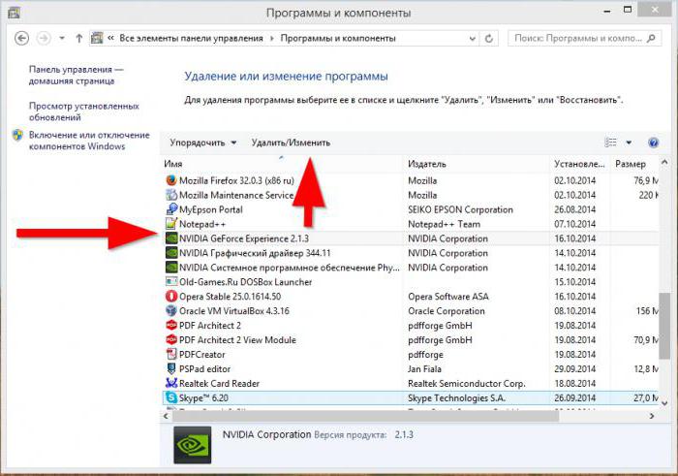This screenshot has height=476, width=678.
Task: Click publisher Opera Software ASA
Action: click(x=448, y=297)
